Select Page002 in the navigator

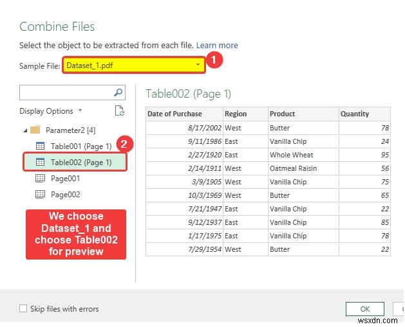click(65, 194)
